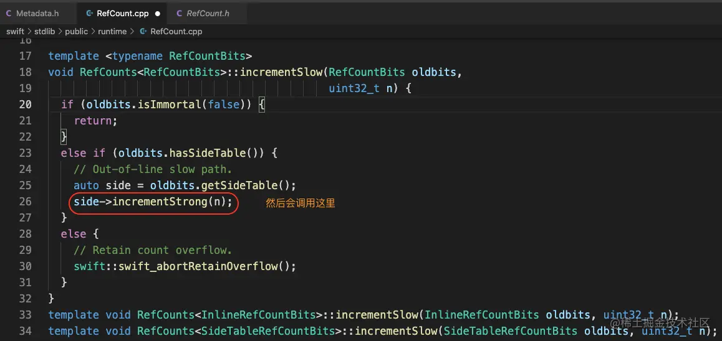722x341 pixels.
Task: Click the 'Out-of-line slow path' comment
Action: (x=153, y=169)
